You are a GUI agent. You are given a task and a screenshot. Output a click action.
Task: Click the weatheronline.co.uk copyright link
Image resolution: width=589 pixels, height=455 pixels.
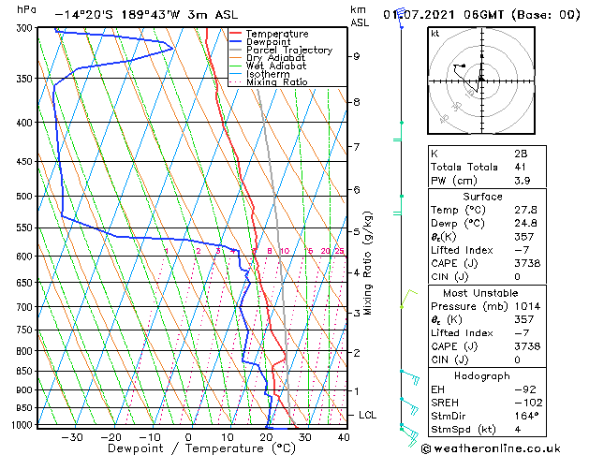[491, 448]
